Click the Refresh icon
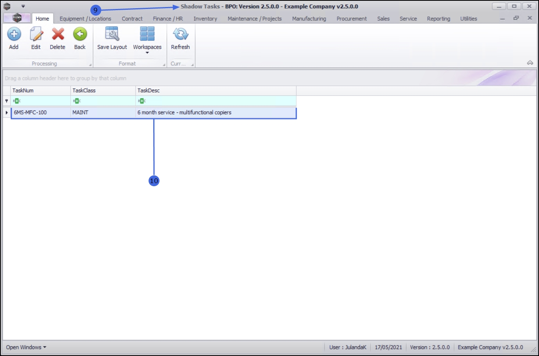Image resolution: width=539 pixels, height=356 pixels. coord(181,34)
